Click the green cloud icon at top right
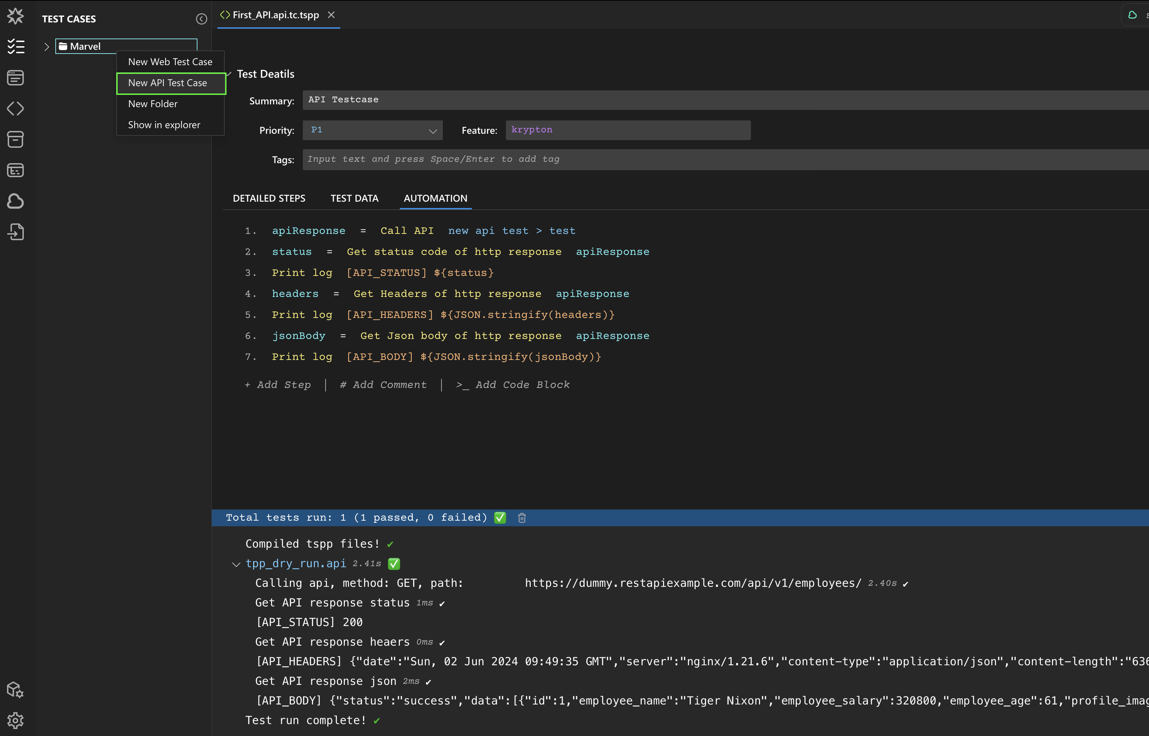The image size is (1149, 736). [x=1134, y=15]
